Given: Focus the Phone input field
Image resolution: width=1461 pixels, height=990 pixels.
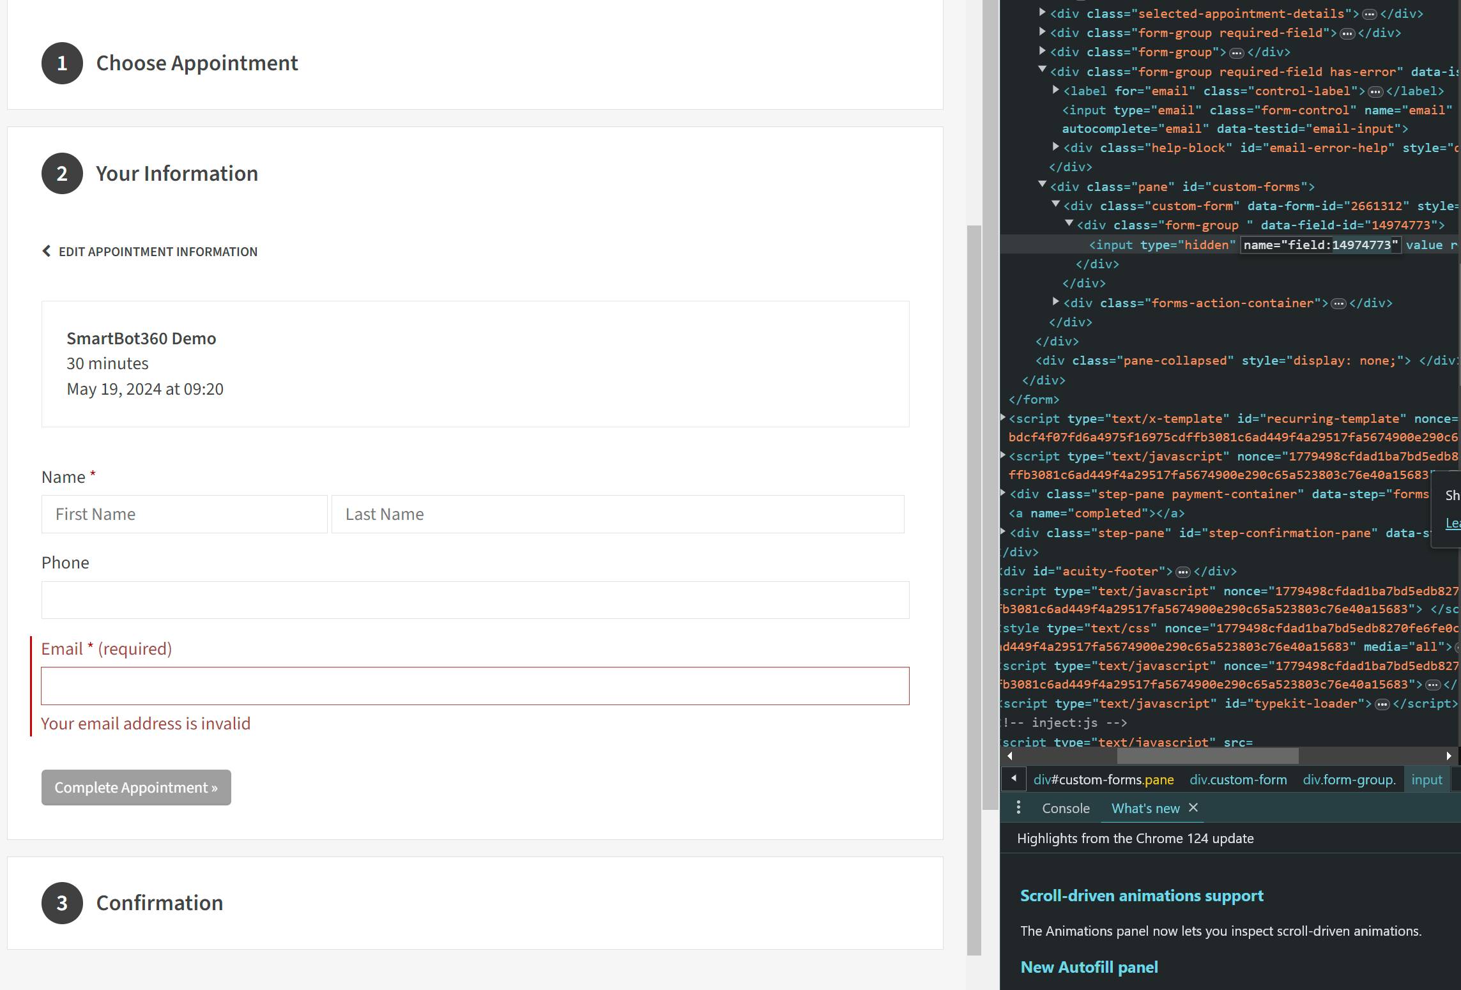Looking at the screenshot, I should click(475, 600).
